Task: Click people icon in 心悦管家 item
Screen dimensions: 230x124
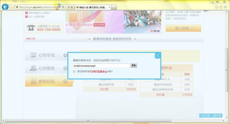Action: (33, 68)
